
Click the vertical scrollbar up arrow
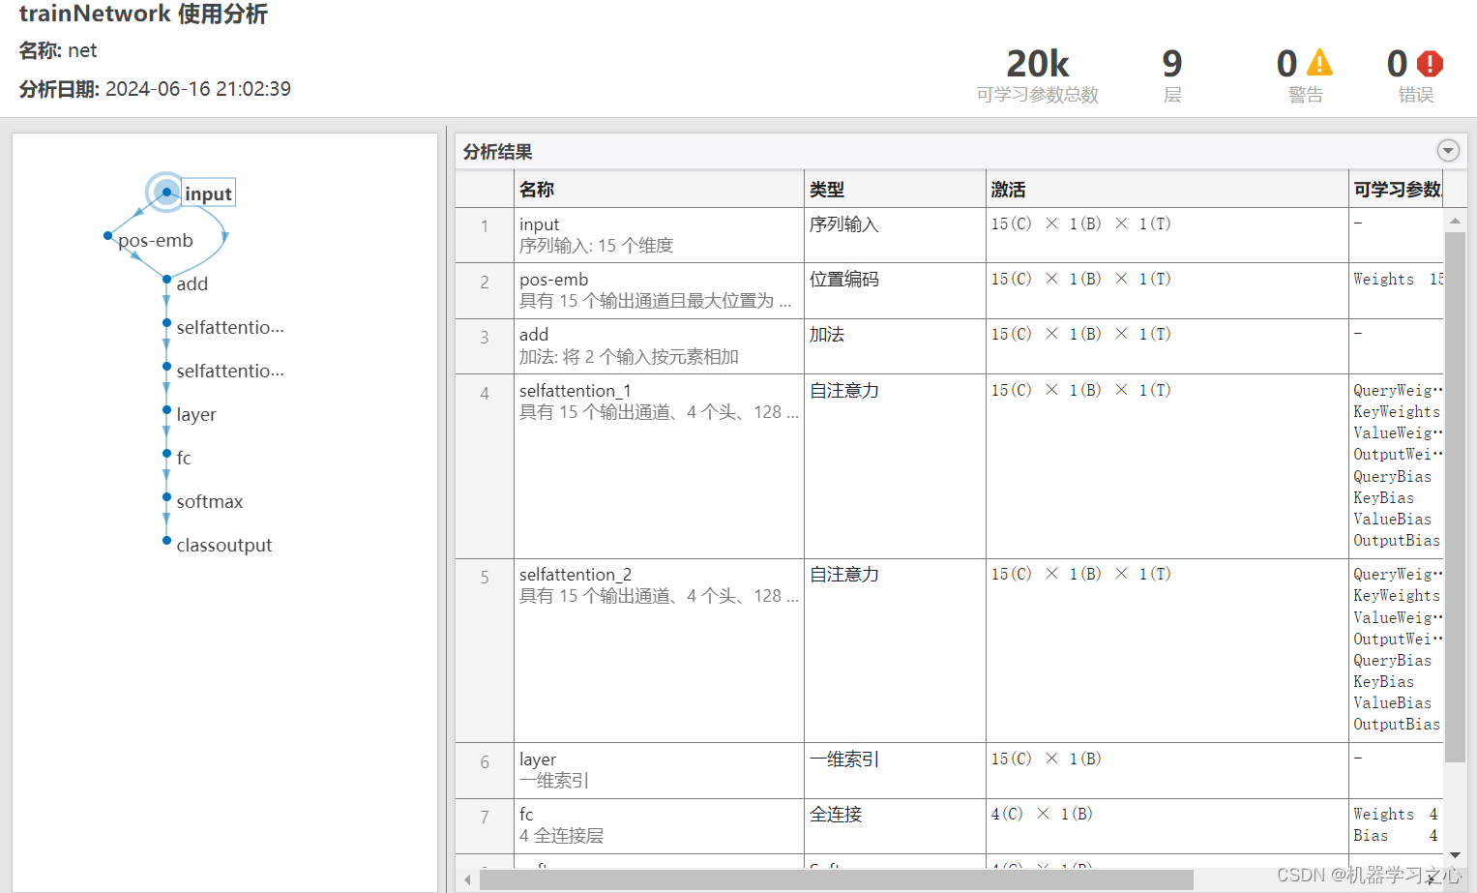[1455, 222]
